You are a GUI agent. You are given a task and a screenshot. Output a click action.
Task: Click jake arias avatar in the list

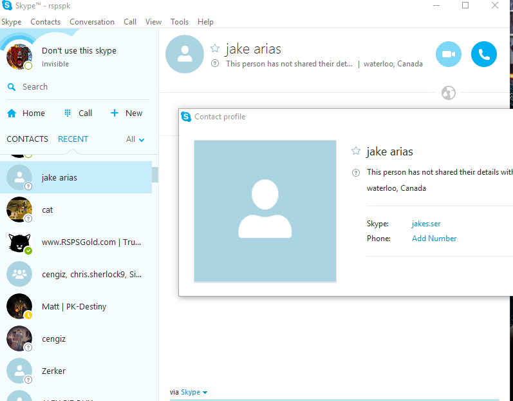[x=19, y=177]
